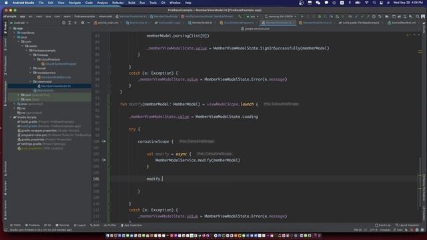Select opened file using the target icon
This screenshot has width=427, height=240.
(63, 23)
